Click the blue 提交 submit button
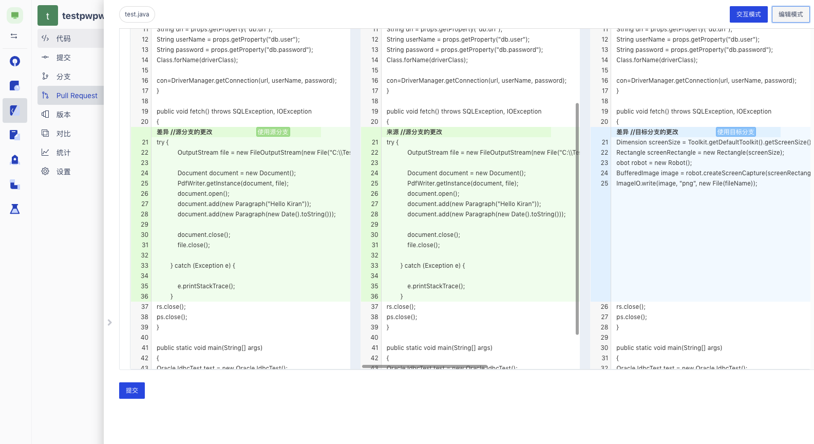Image resolution: width=814 pixels, height=444 pixels. [132, 391]
